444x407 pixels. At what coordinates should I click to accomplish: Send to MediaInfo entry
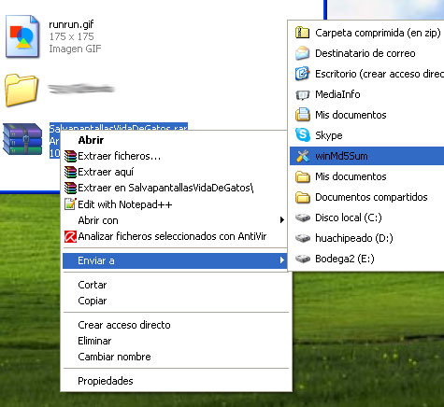366,94
